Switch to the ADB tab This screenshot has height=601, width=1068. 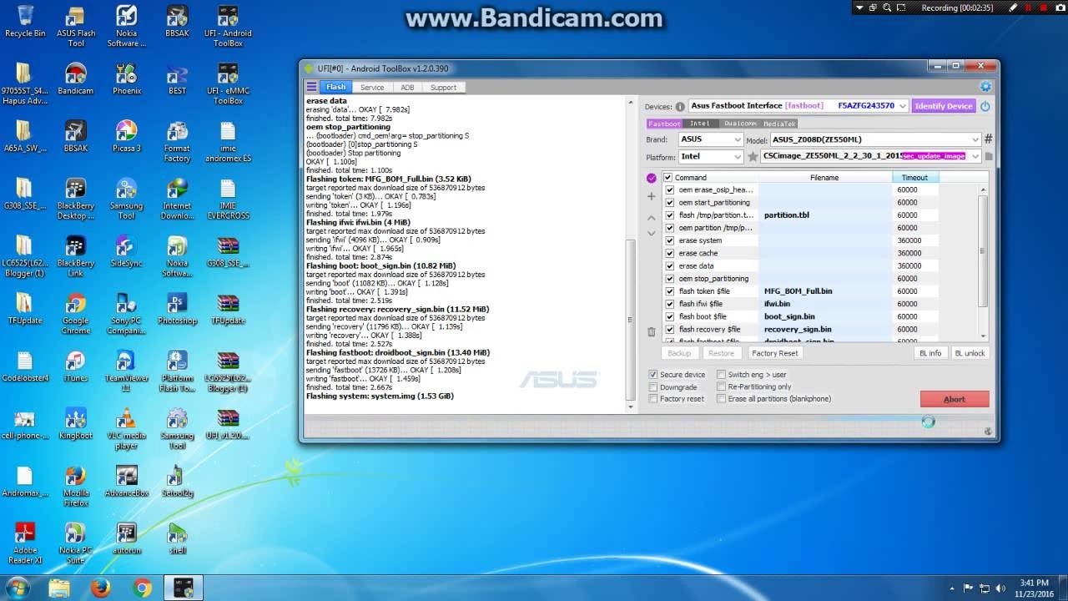(407, 87)
